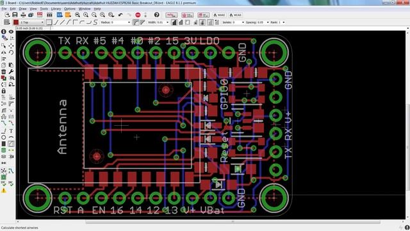Click the red Top layer color swatch
Screen dimensions: 410x231
[x=16, y=22]
